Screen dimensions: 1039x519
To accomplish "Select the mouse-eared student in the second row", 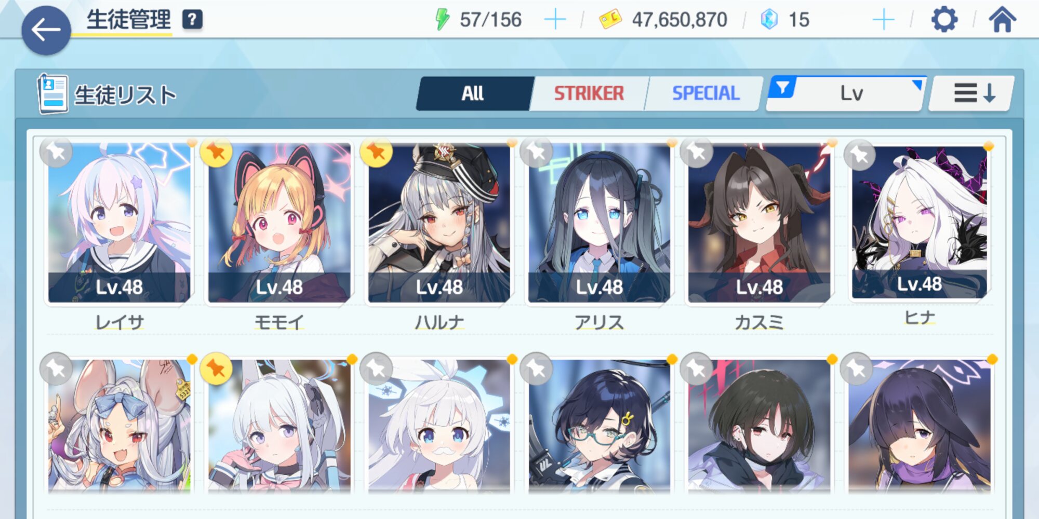I will coord(119,426).
